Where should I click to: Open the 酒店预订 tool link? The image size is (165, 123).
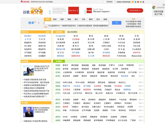[28, 36]
